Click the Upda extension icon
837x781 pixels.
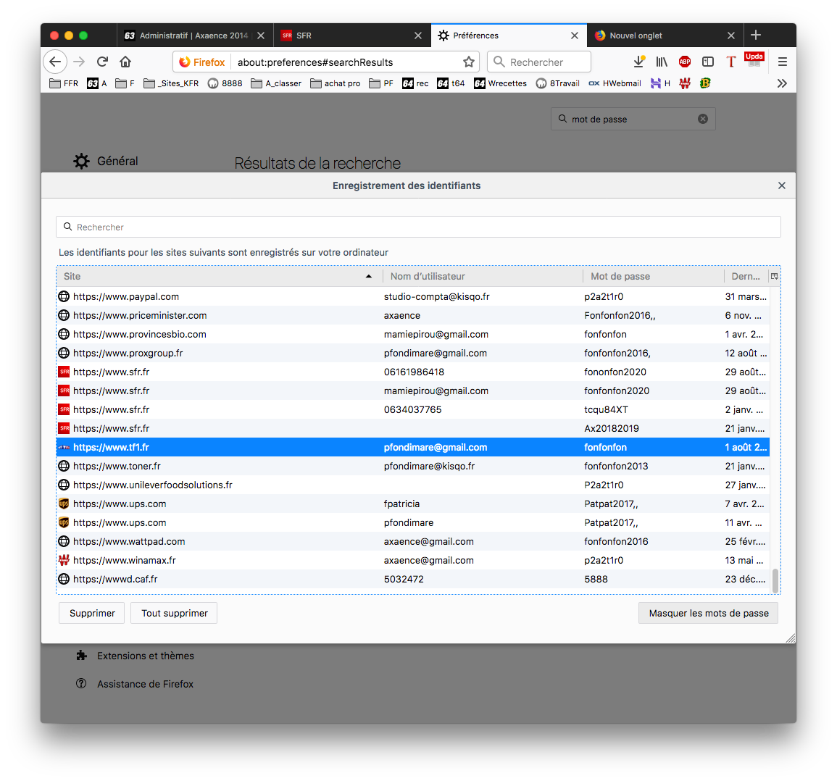click(x=754, y=60)
